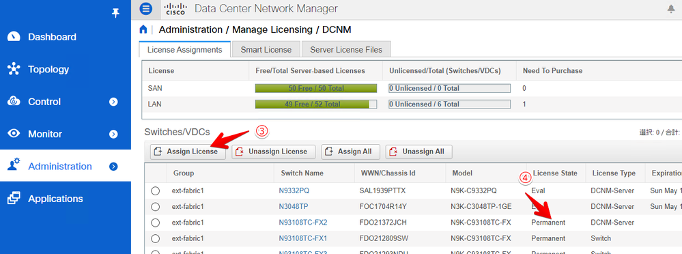The height and width of the screenshot is (254, 682).
Task: Click the FDO212809SW chassis ID cell
Action: tap(384, 238)
